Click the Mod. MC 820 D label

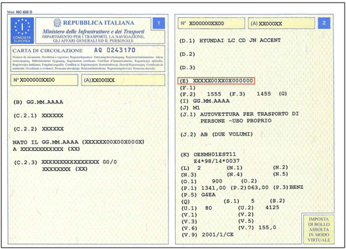[20, 12]
